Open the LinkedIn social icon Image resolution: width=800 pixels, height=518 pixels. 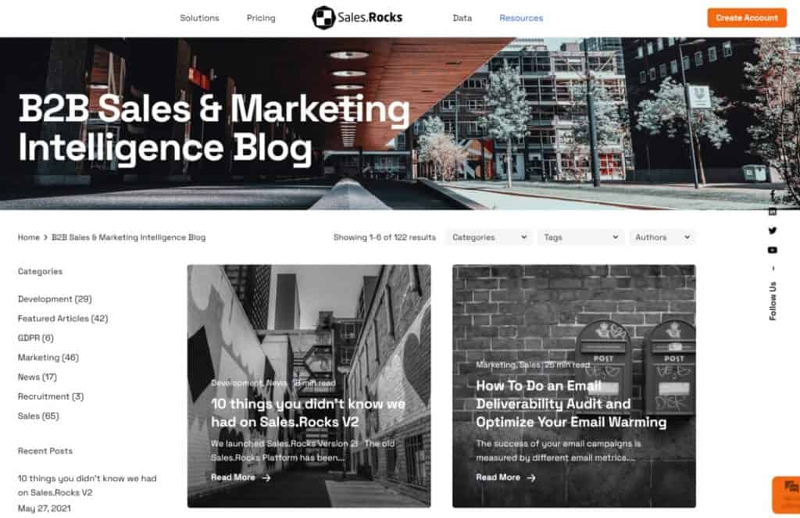773,211
